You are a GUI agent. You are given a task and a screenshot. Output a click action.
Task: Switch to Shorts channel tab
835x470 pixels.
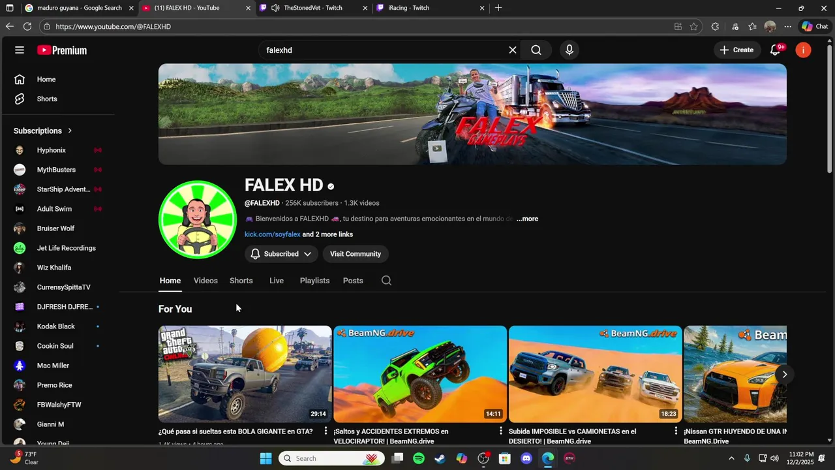241,281
